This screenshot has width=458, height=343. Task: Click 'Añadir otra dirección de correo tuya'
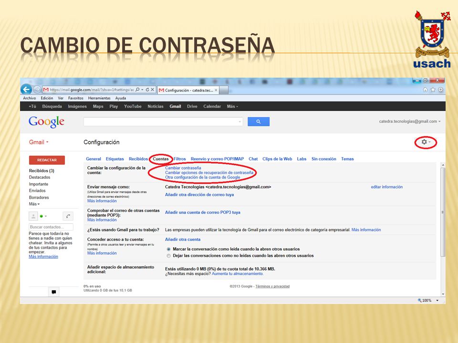coord(199,194)
